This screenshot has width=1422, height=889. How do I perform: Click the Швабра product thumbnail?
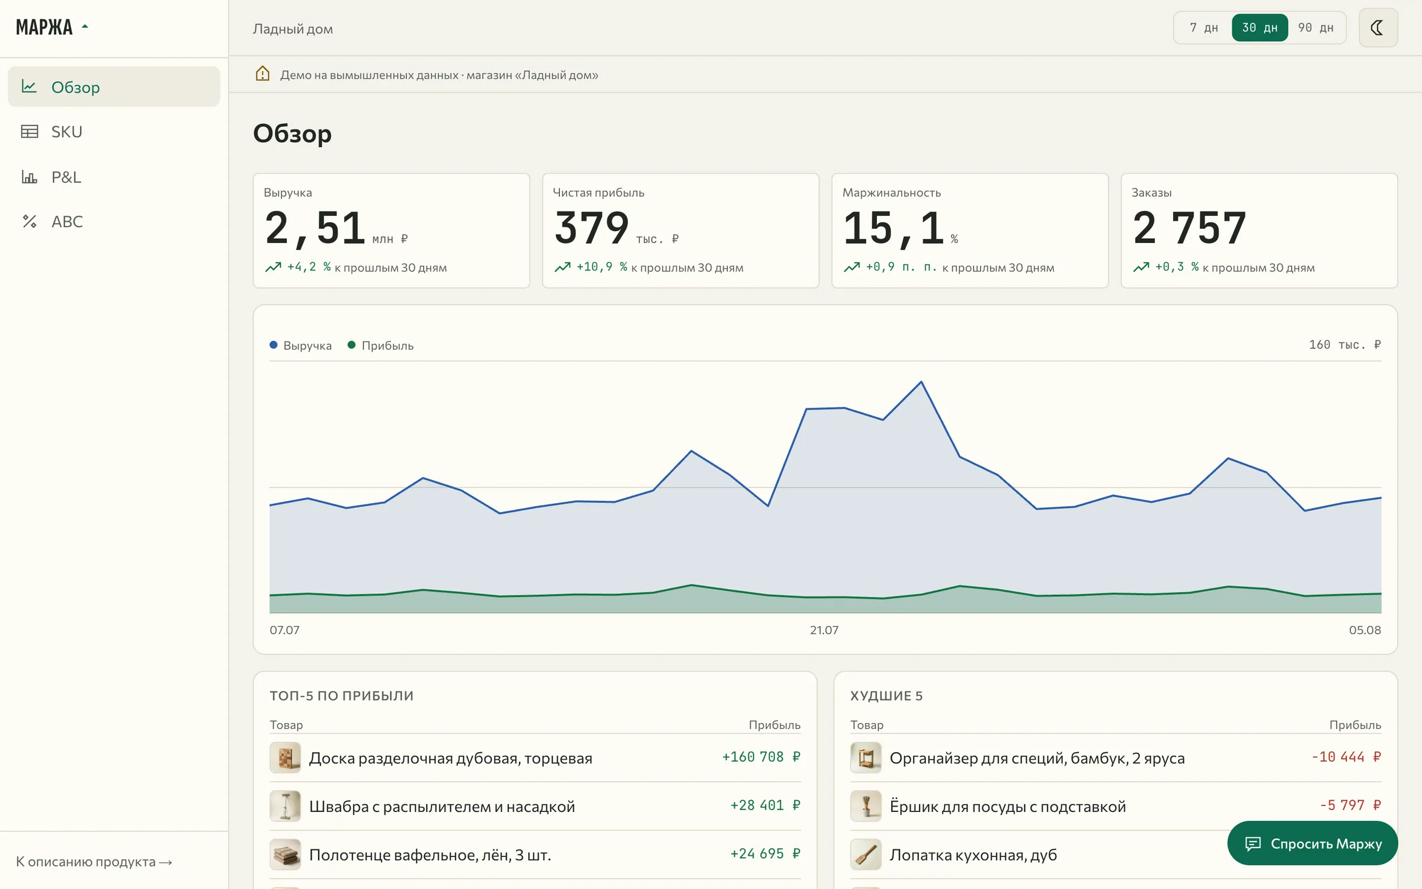[x=285, y=806]
